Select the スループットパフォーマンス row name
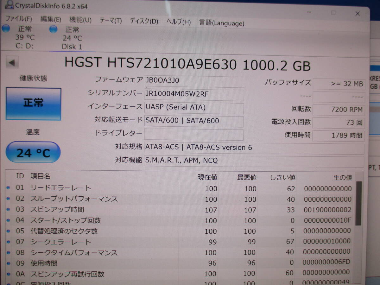This screenshot has height=285, width=380. [74, 199]
